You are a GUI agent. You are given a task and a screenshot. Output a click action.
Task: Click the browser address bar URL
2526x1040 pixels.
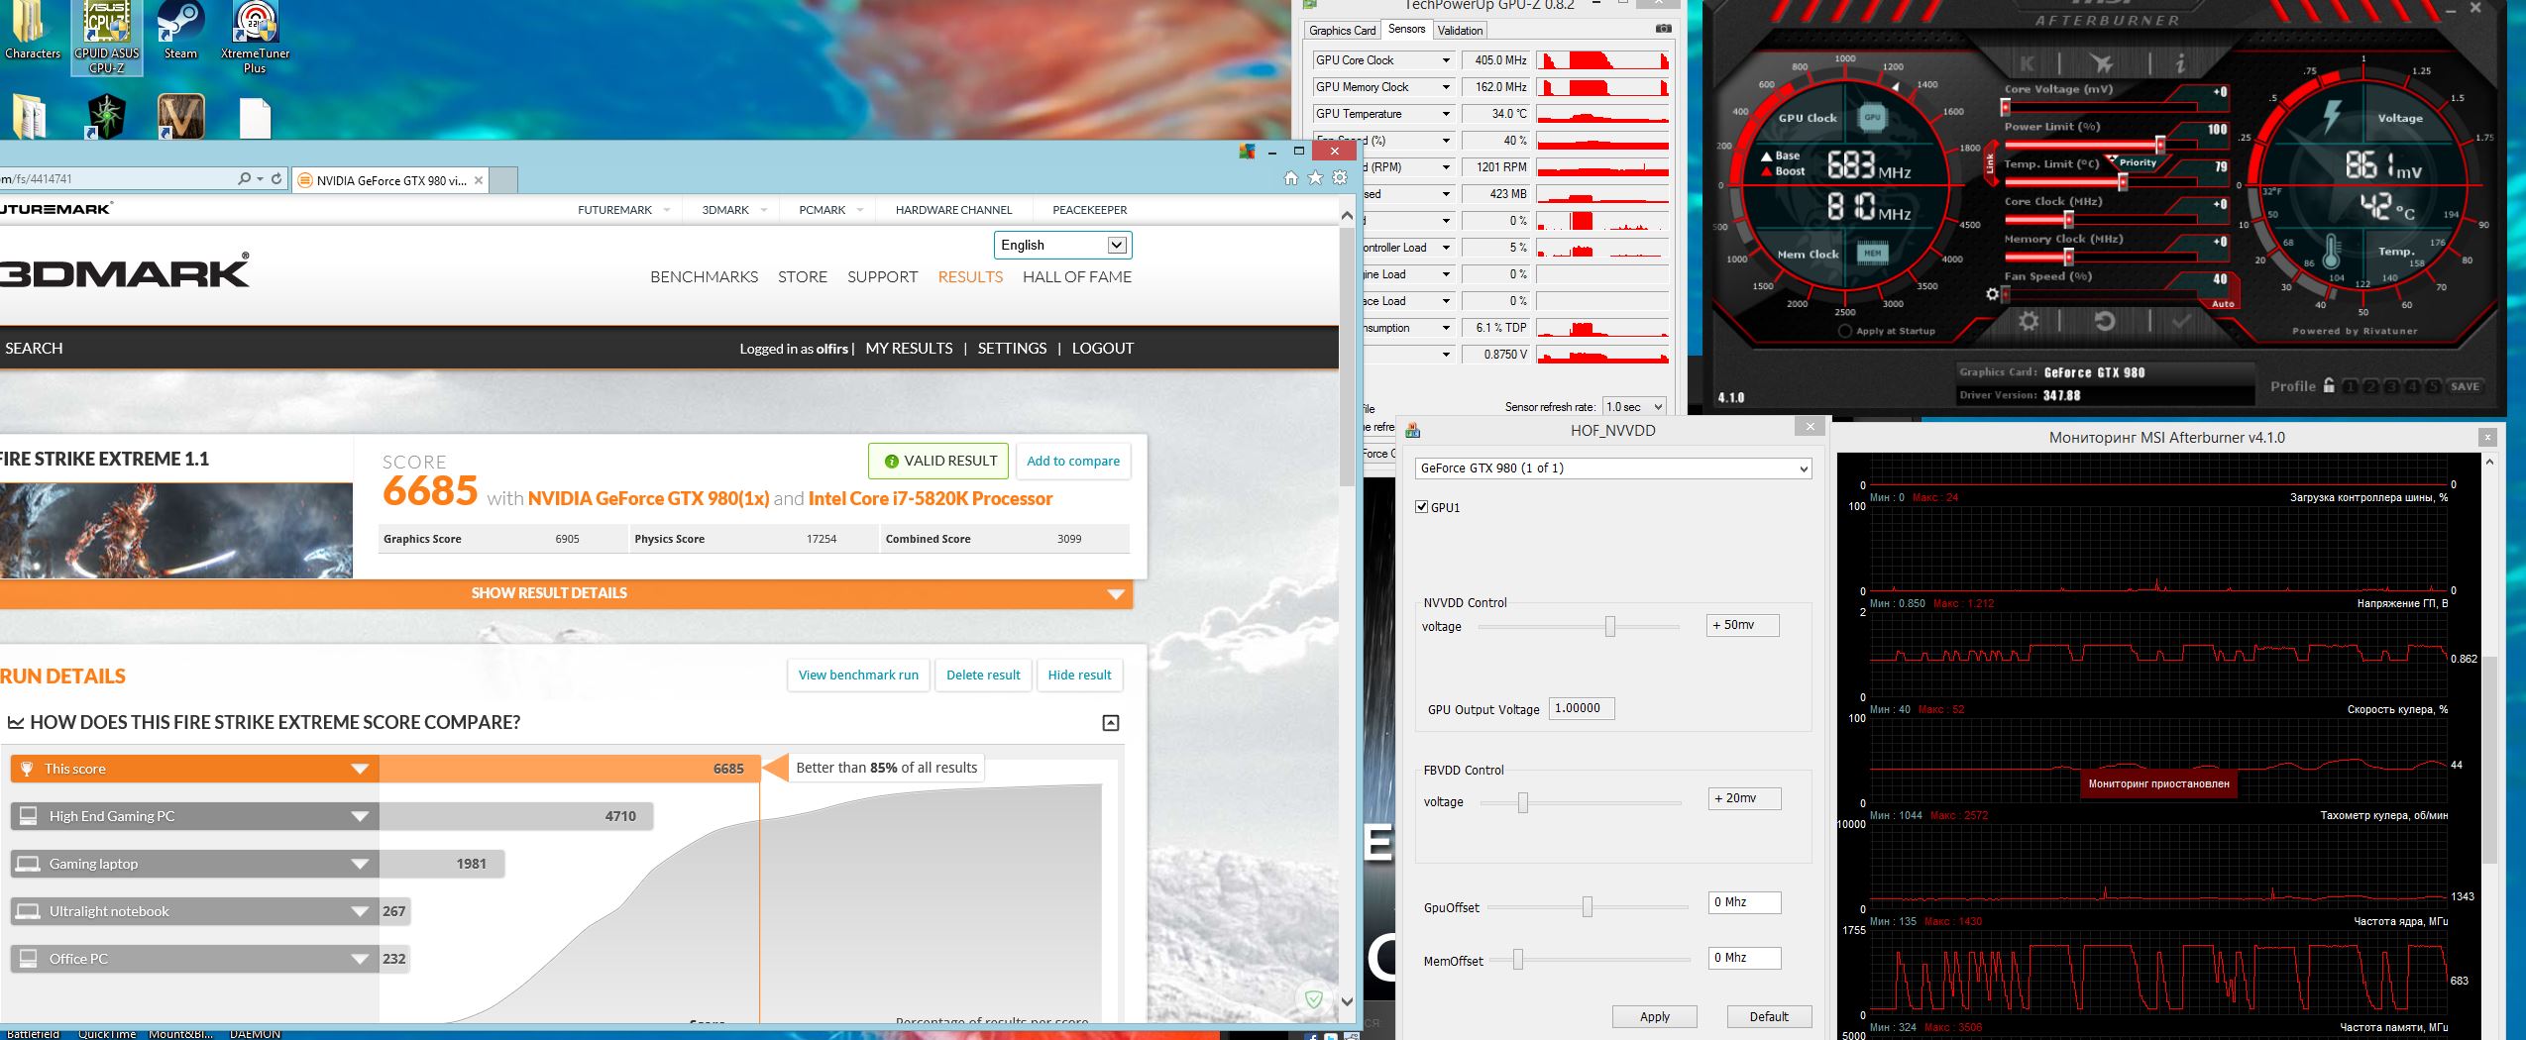click(116, 179)
